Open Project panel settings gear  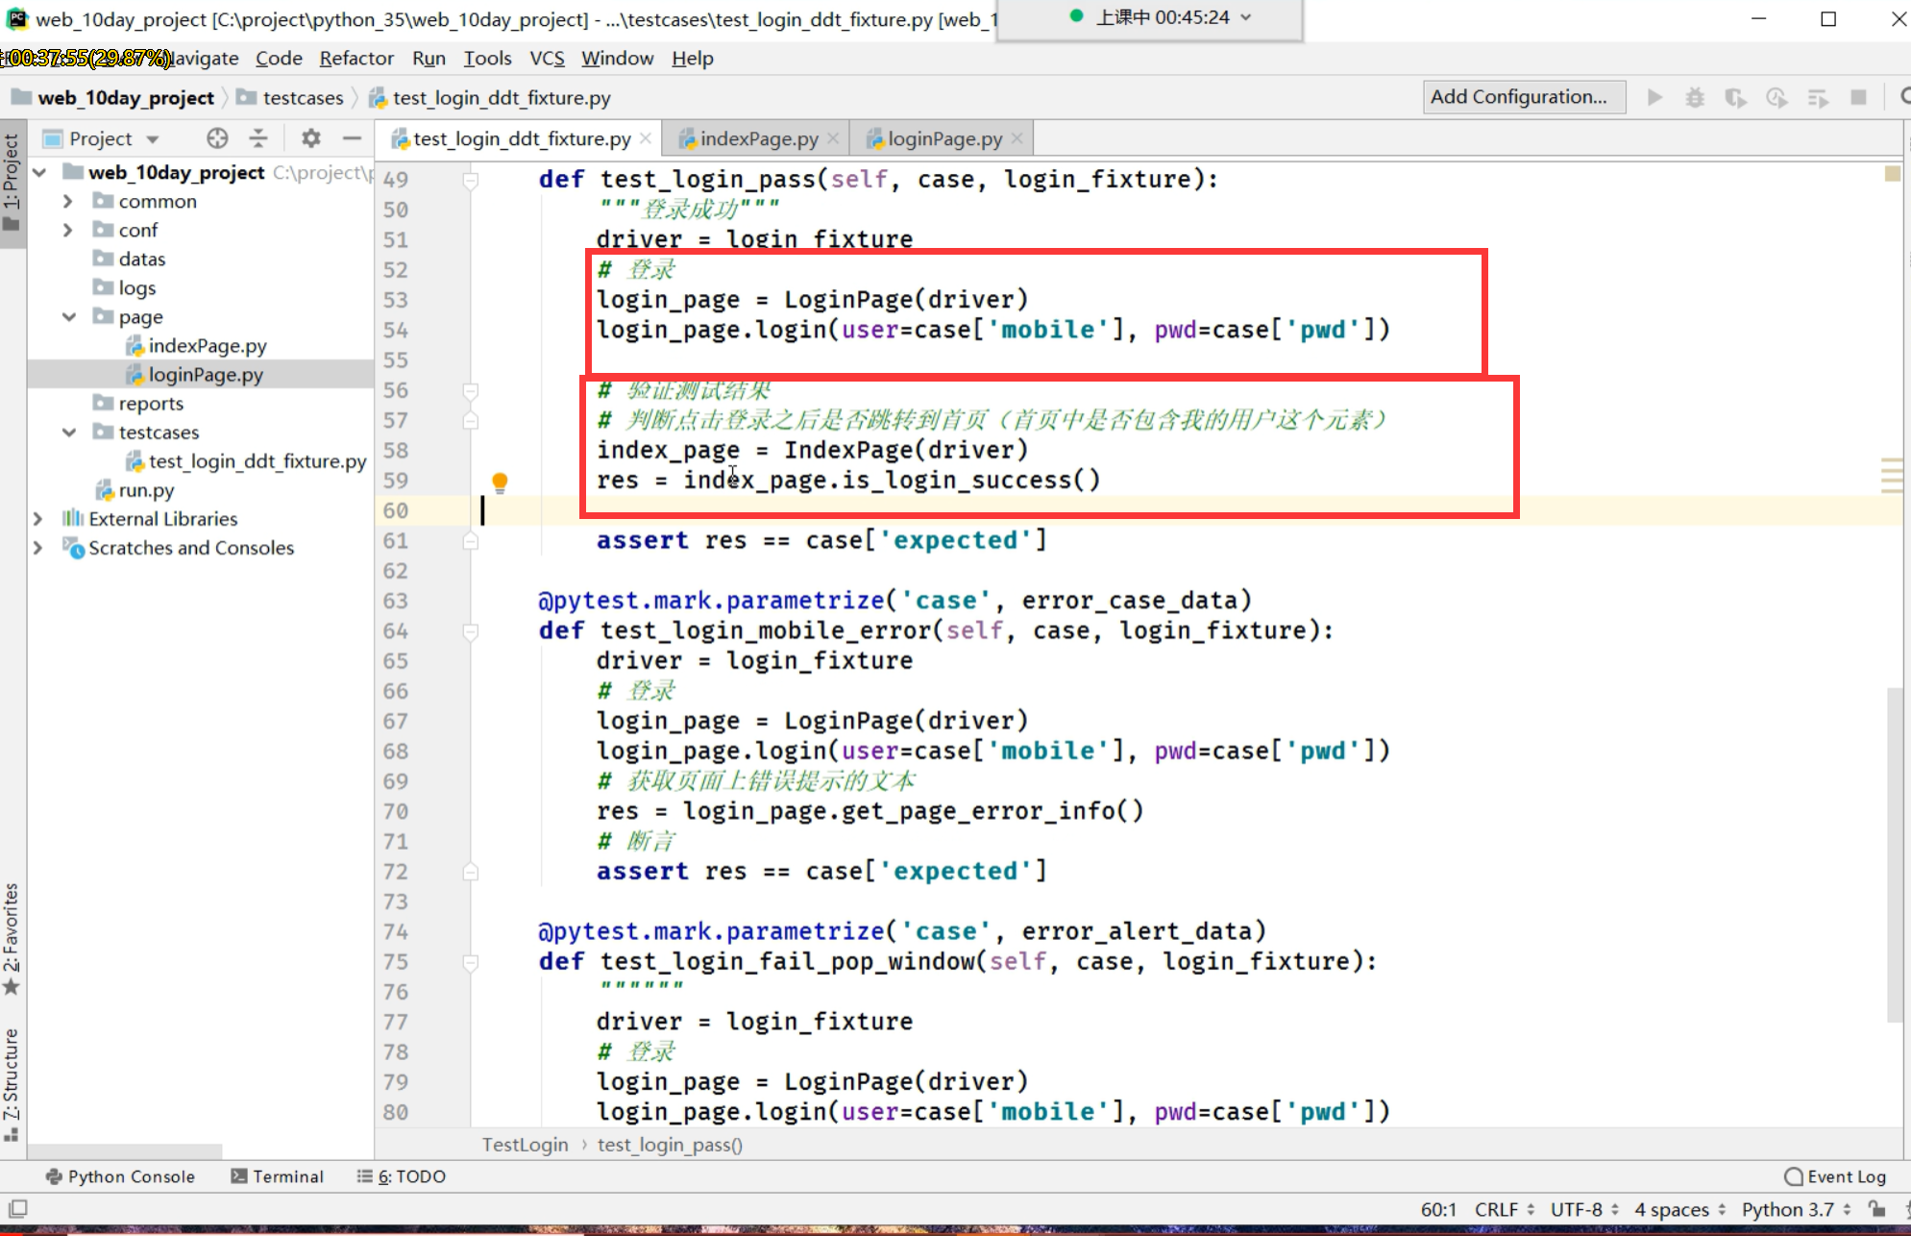click(x=310, y=138)
